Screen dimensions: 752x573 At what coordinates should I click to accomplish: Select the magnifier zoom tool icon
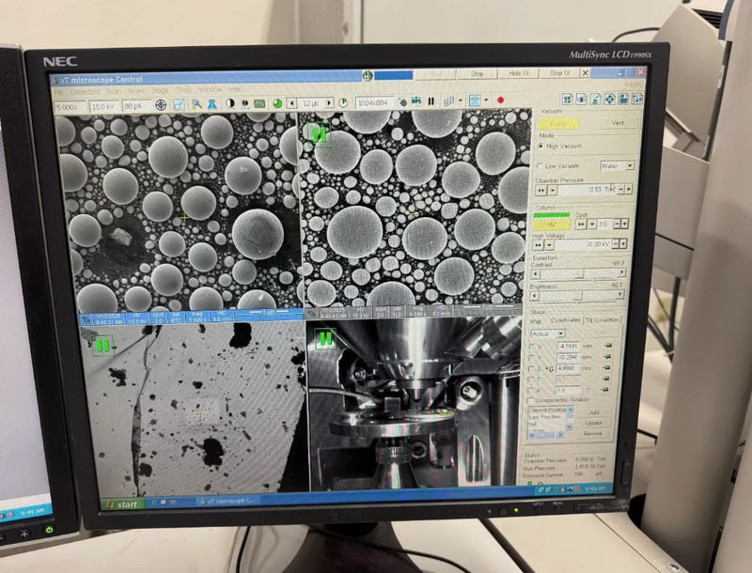coord(196,103)
